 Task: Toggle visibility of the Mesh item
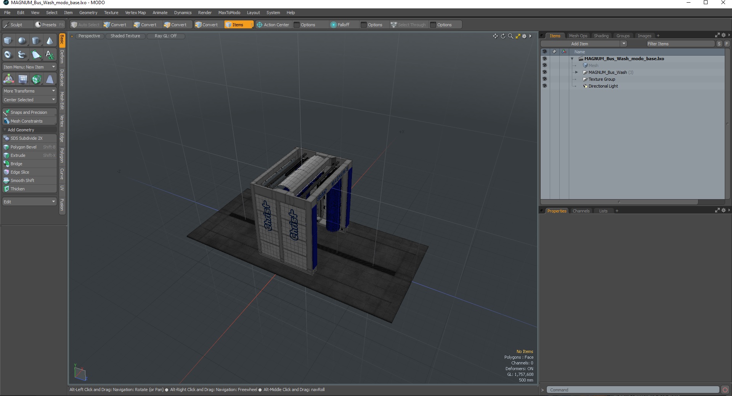tap(544, 65)
